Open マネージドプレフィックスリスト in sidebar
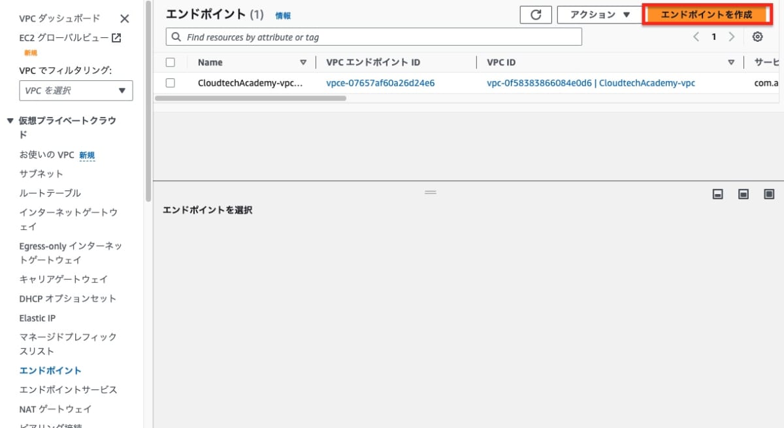 (x=68, y=344)
